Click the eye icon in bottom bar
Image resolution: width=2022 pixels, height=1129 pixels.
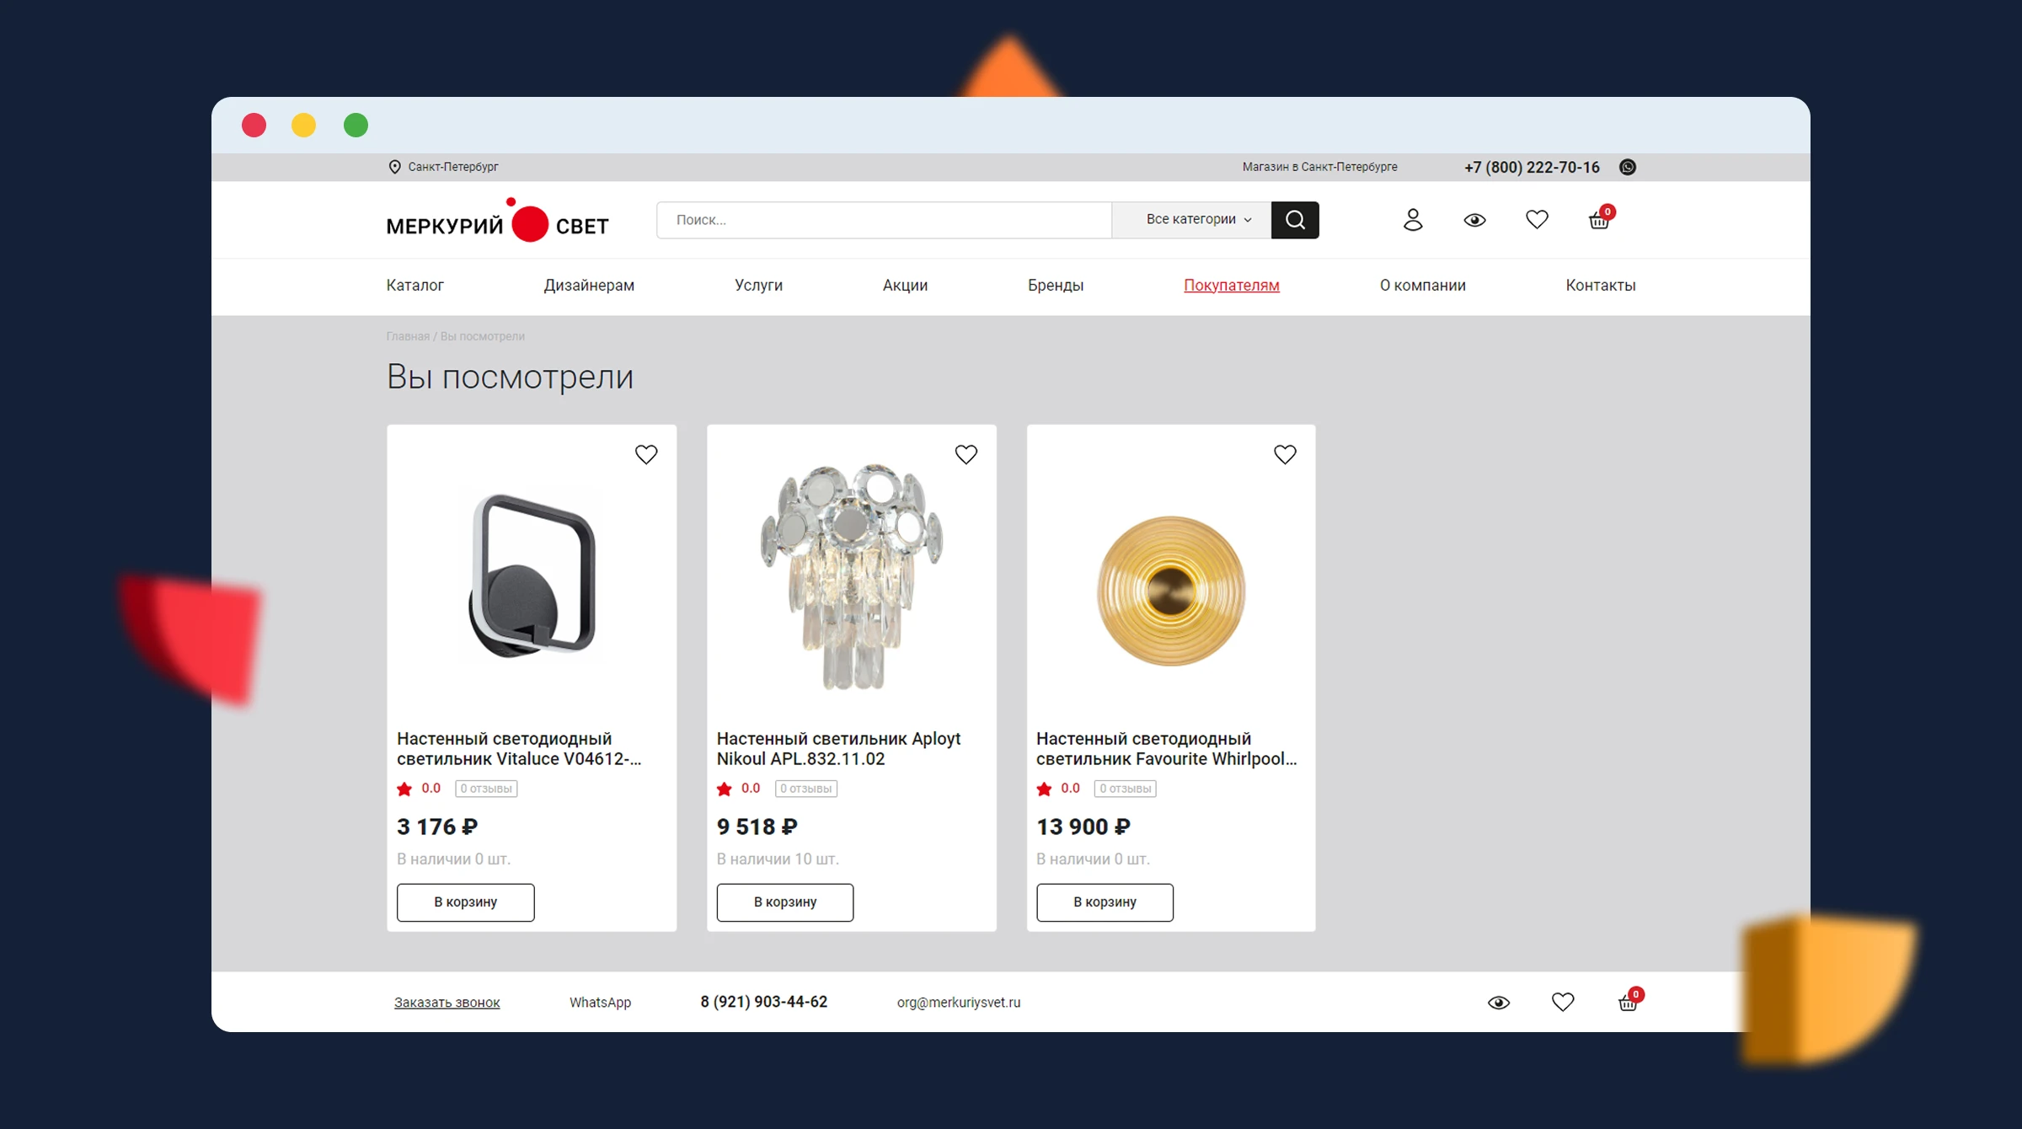pyautogui.click(x=1499, y=1003)
